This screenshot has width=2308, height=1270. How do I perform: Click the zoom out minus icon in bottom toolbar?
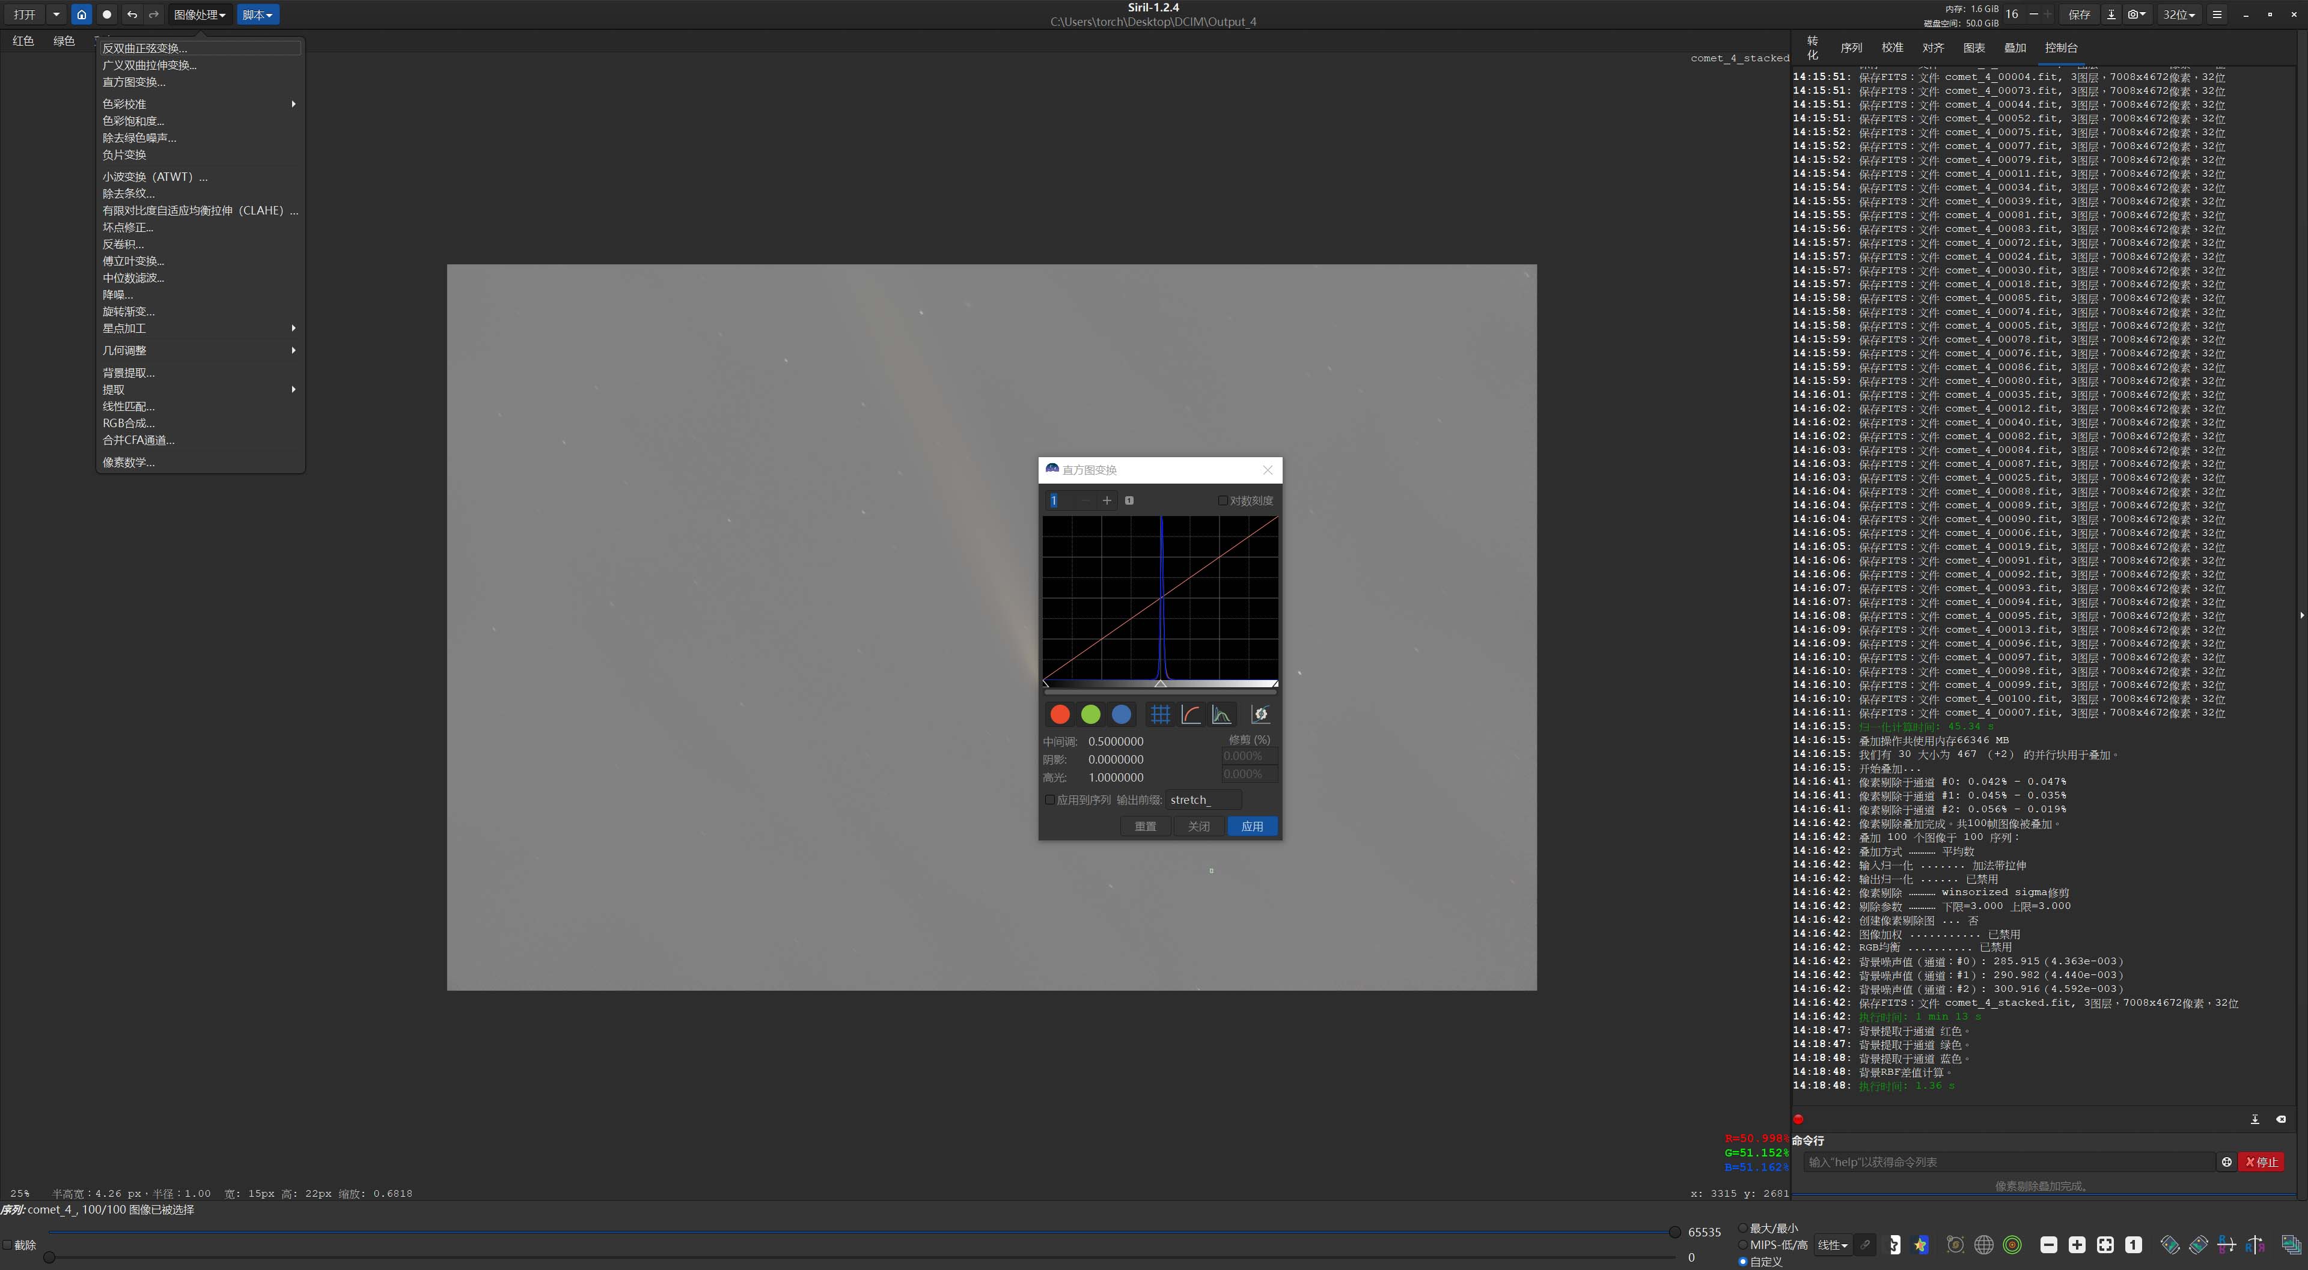[2048, 1245]
